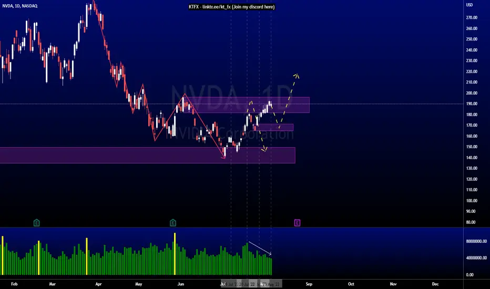
Task: Click the 210.00 price axis label
Action: pyautogui.click(x=472, y=82)
